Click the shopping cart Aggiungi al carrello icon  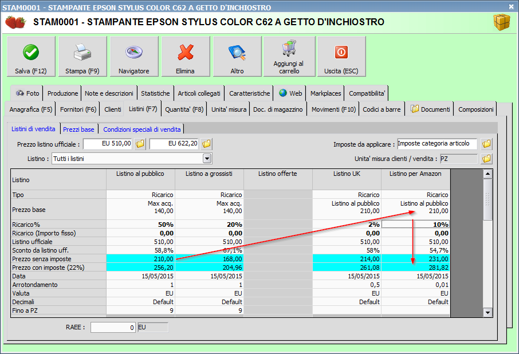tap(289, 48)
